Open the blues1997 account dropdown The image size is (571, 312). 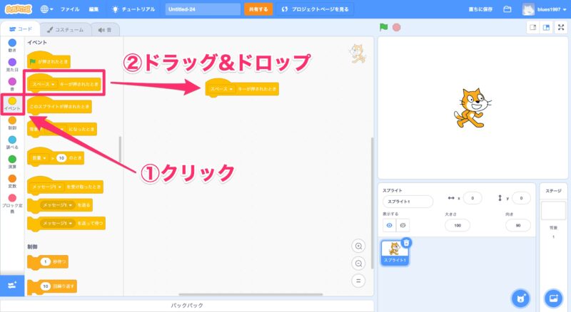point(545,9)
